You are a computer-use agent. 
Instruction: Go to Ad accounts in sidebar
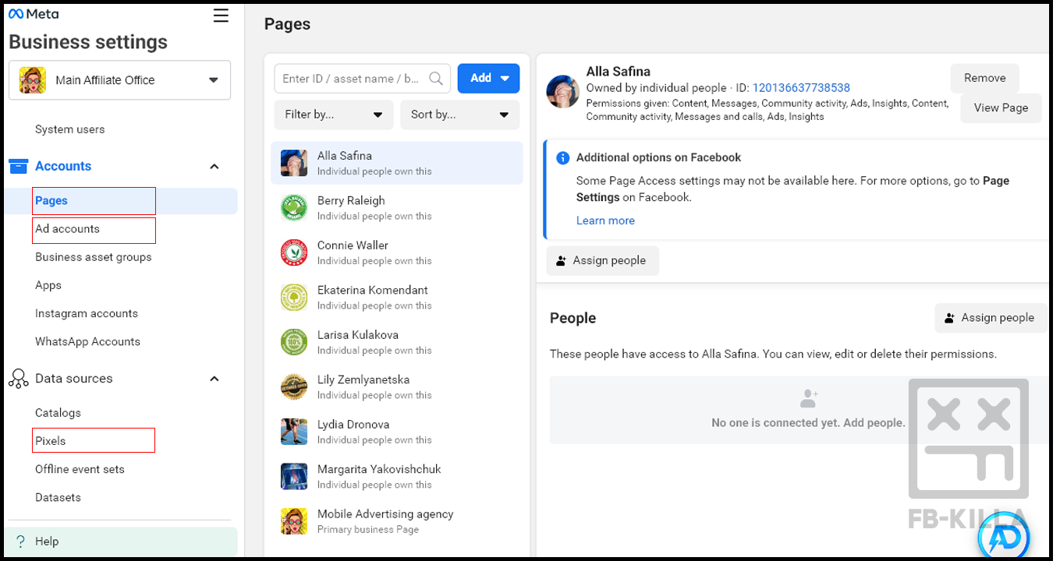pyautogui.click(x=68, y=229)
